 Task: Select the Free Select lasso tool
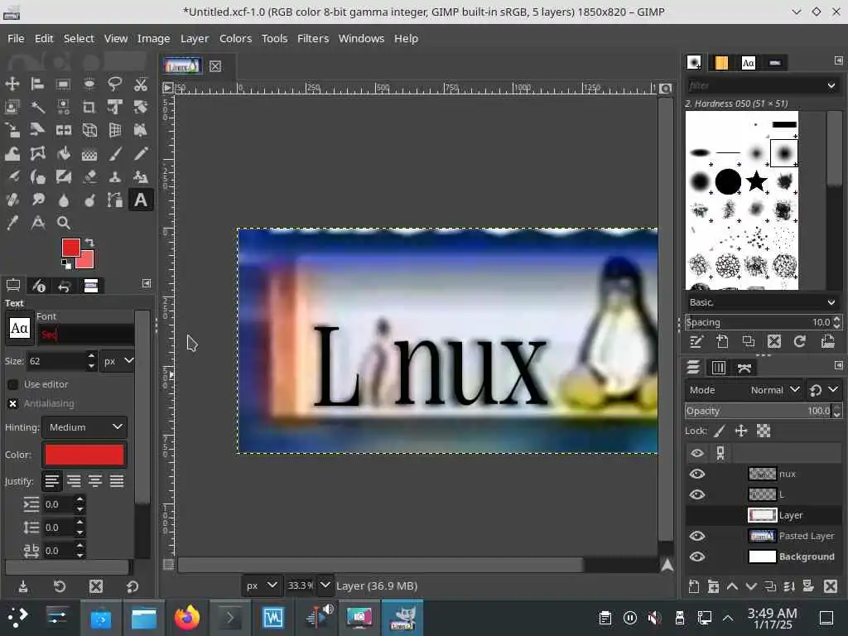coord(114,84)
